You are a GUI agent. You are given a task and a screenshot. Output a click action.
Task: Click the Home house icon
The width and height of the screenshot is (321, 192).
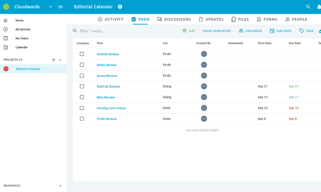[5, 20]
